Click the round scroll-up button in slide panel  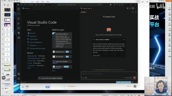point(3,78)
